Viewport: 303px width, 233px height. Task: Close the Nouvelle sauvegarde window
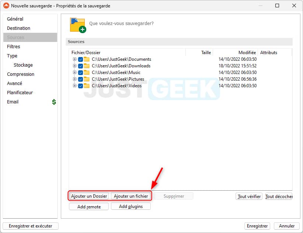(294, 6)
